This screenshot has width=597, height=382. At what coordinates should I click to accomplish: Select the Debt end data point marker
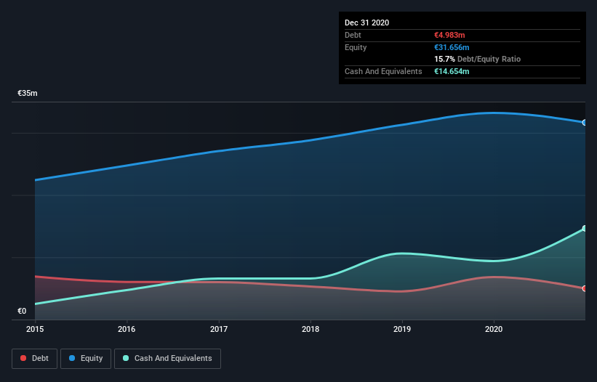click(585, 288)
